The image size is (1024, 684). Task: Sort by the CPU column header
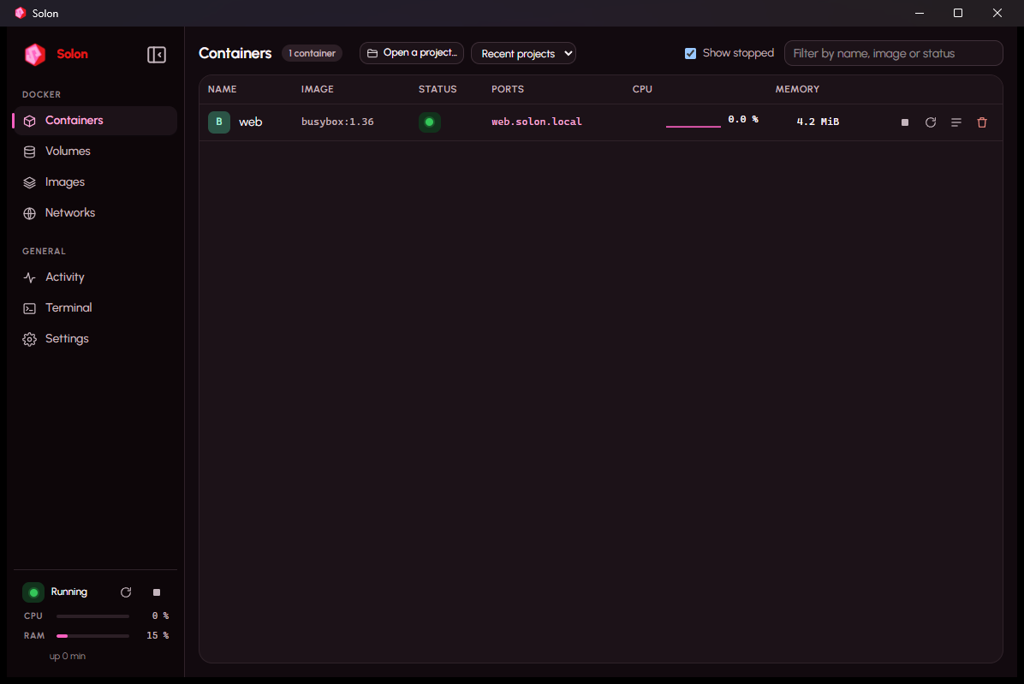tap(642, 89)
